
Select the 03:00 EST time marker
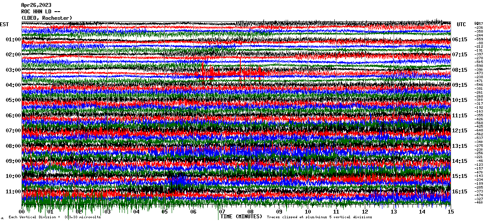pyautogui.click(x=14, y=70)
